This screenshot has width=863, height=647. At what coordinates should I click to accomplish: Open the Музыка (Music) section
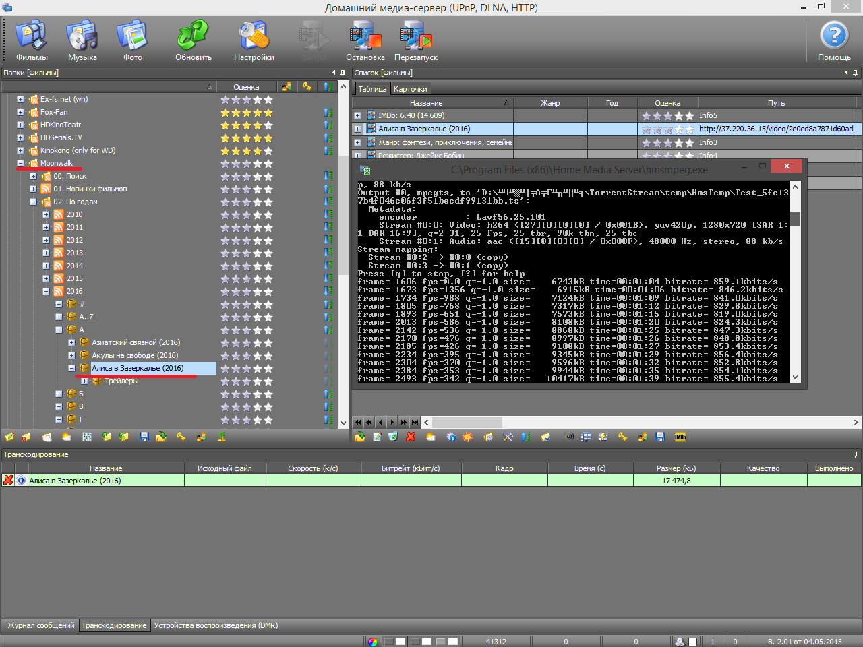[x=82, y=41]
